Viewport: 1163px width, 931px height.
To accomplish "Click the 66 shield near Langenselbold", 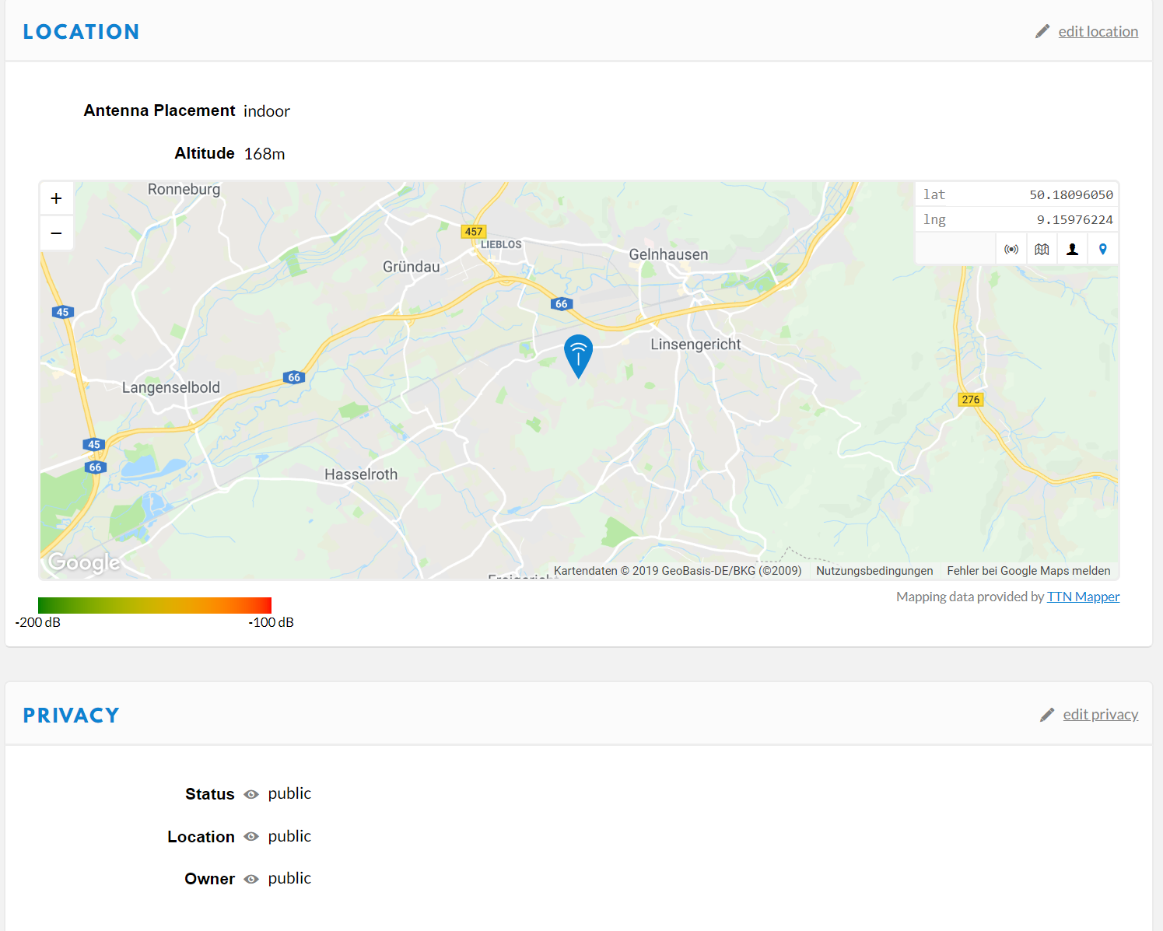I will point(294,377).
